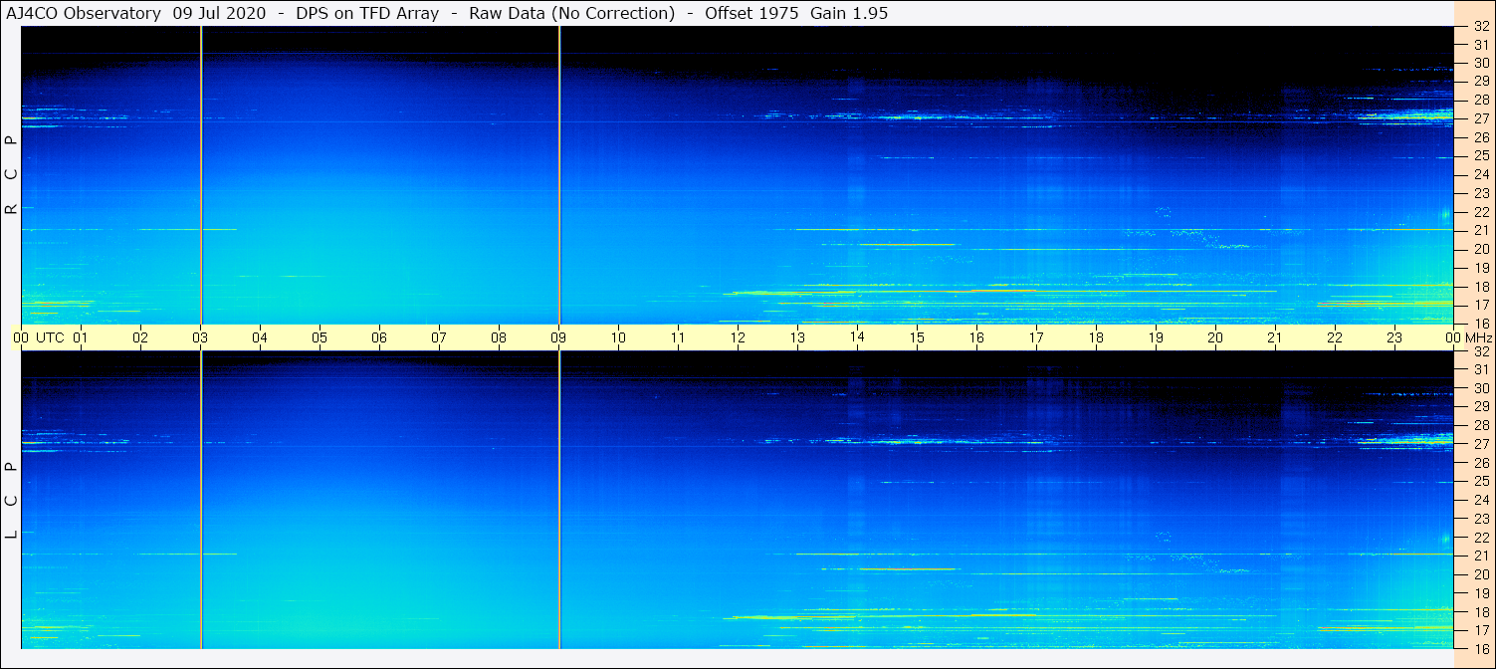
Task: Click the date '09 Jul 2020'
Action: pyautogui.click(x=221, y=13)
